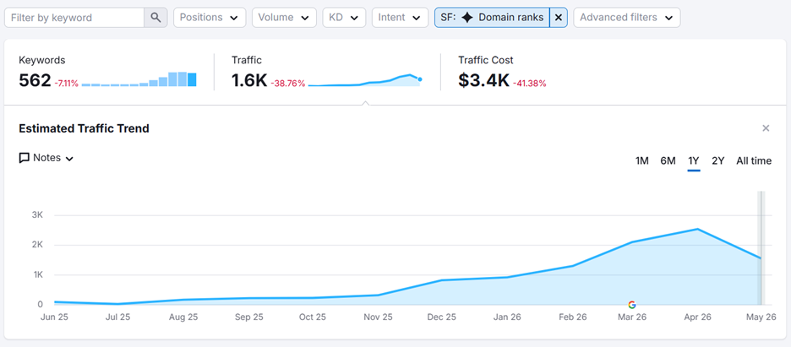Open the Positions filter dropdown
This screenshot has width=791, height=347.
click(x=210, y=18)
